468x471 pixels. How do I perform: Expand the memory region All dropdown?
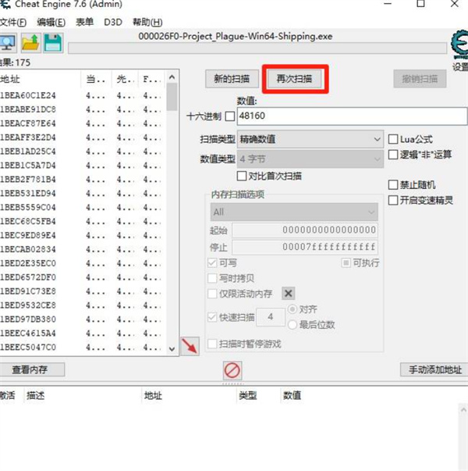pyautogui.click(x=294, y=212)
